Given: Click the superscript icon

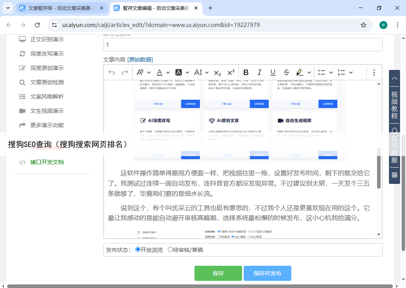Looking at the screenshot, I should pyautogui.click(x=231, y=72).
